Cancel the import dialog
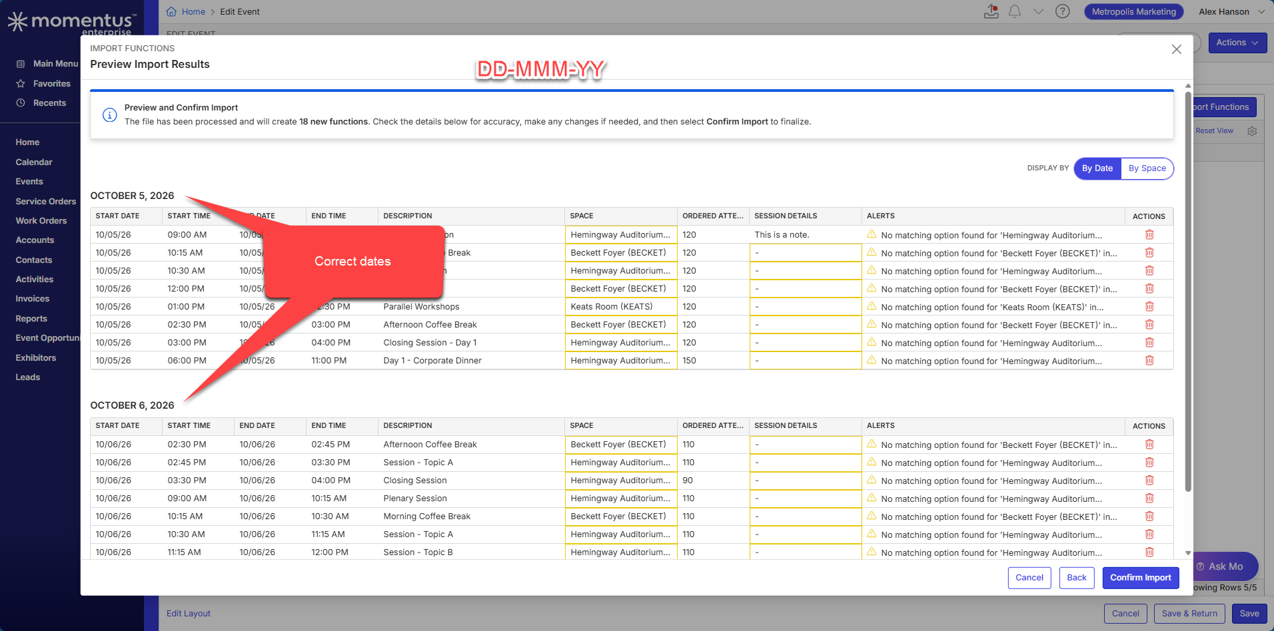The width and height of the screenshot is (1274, 631). (1029, 578)
